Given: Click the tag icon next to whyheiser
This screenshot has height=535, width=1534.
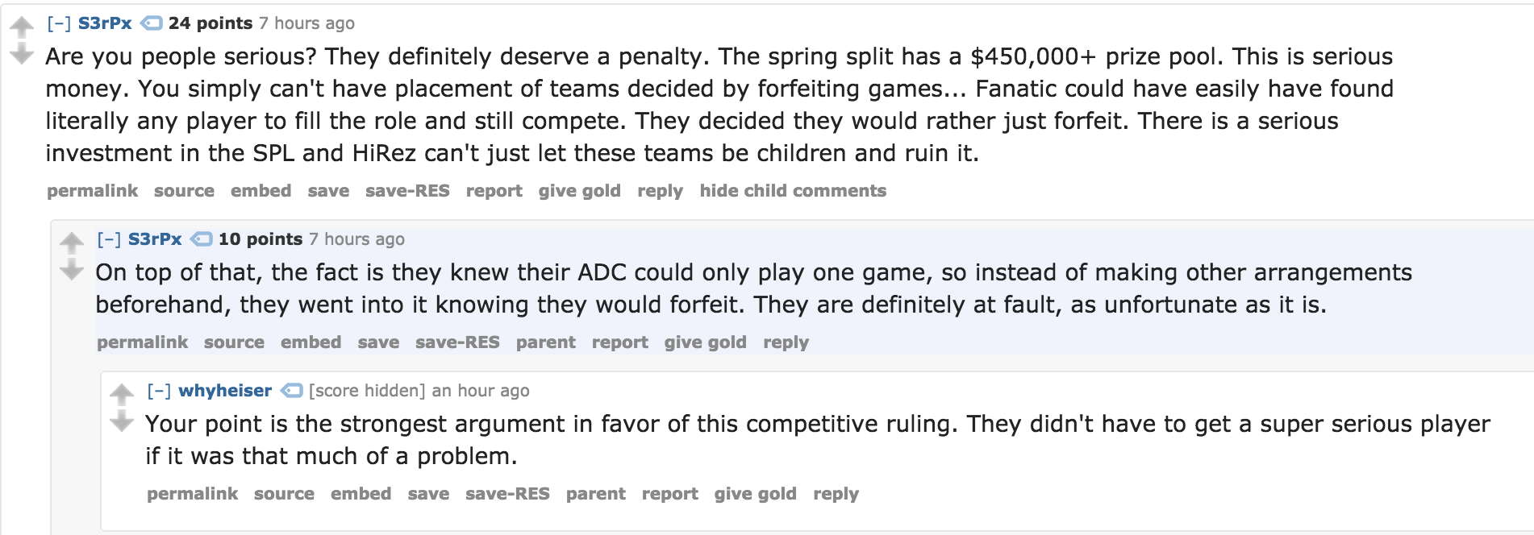Looking at the screenshot, I should click(291, 391).
